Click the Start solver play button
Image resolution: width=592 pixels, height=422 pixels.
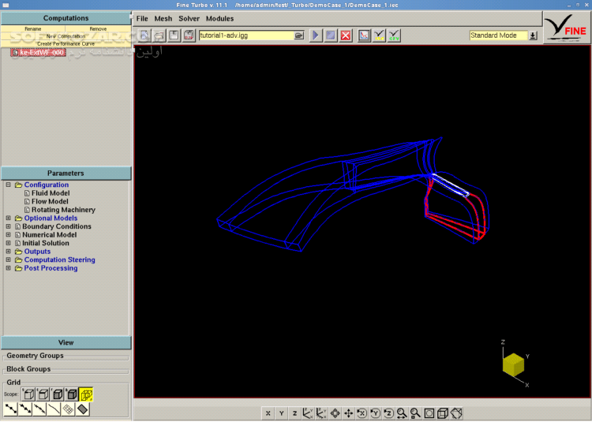click(x=316, y=35)
